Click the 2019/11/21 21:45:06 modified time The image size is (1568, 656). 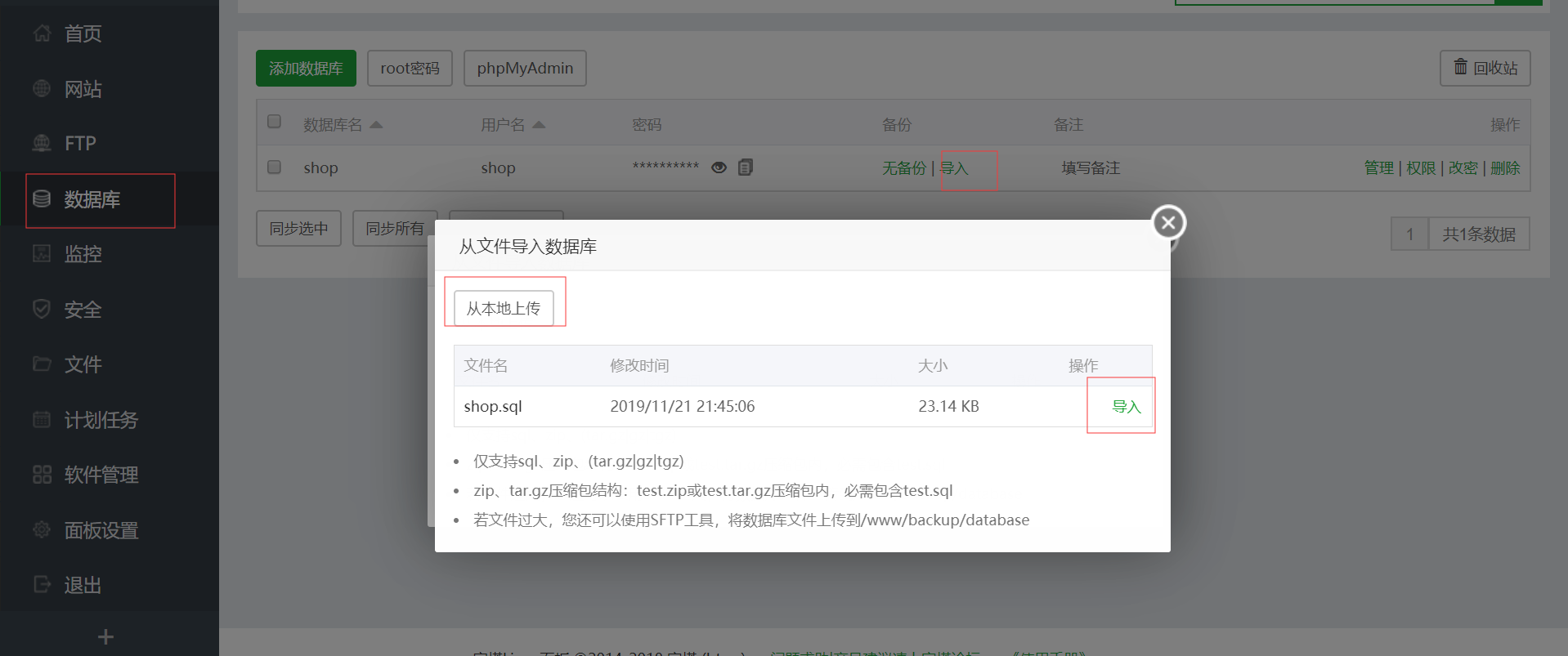tap(683, 406)
